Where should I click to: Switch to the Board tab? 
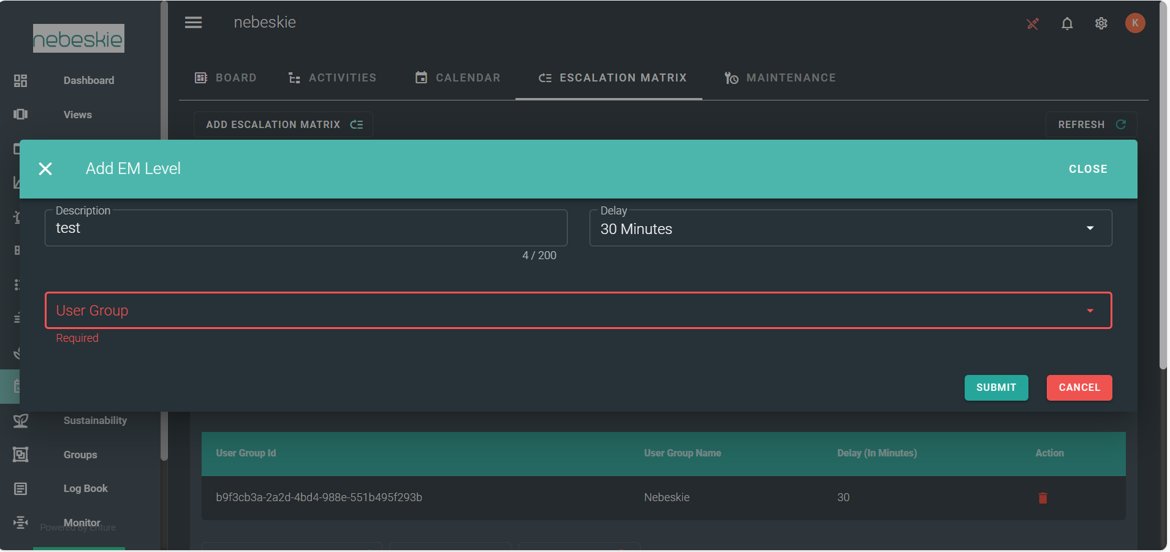pyautogui.click(x=226, y=78)
